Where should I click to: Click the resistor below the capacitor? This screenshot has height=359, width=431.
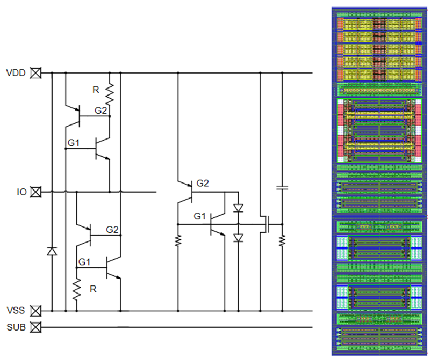pos(282,240)
